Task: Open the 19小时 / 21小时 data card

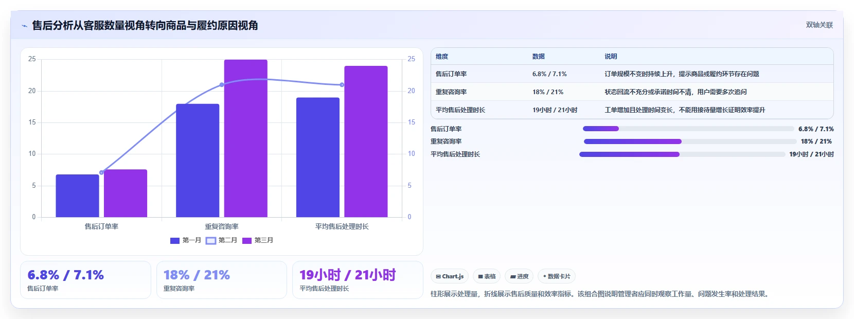Action: pos(358,280)
